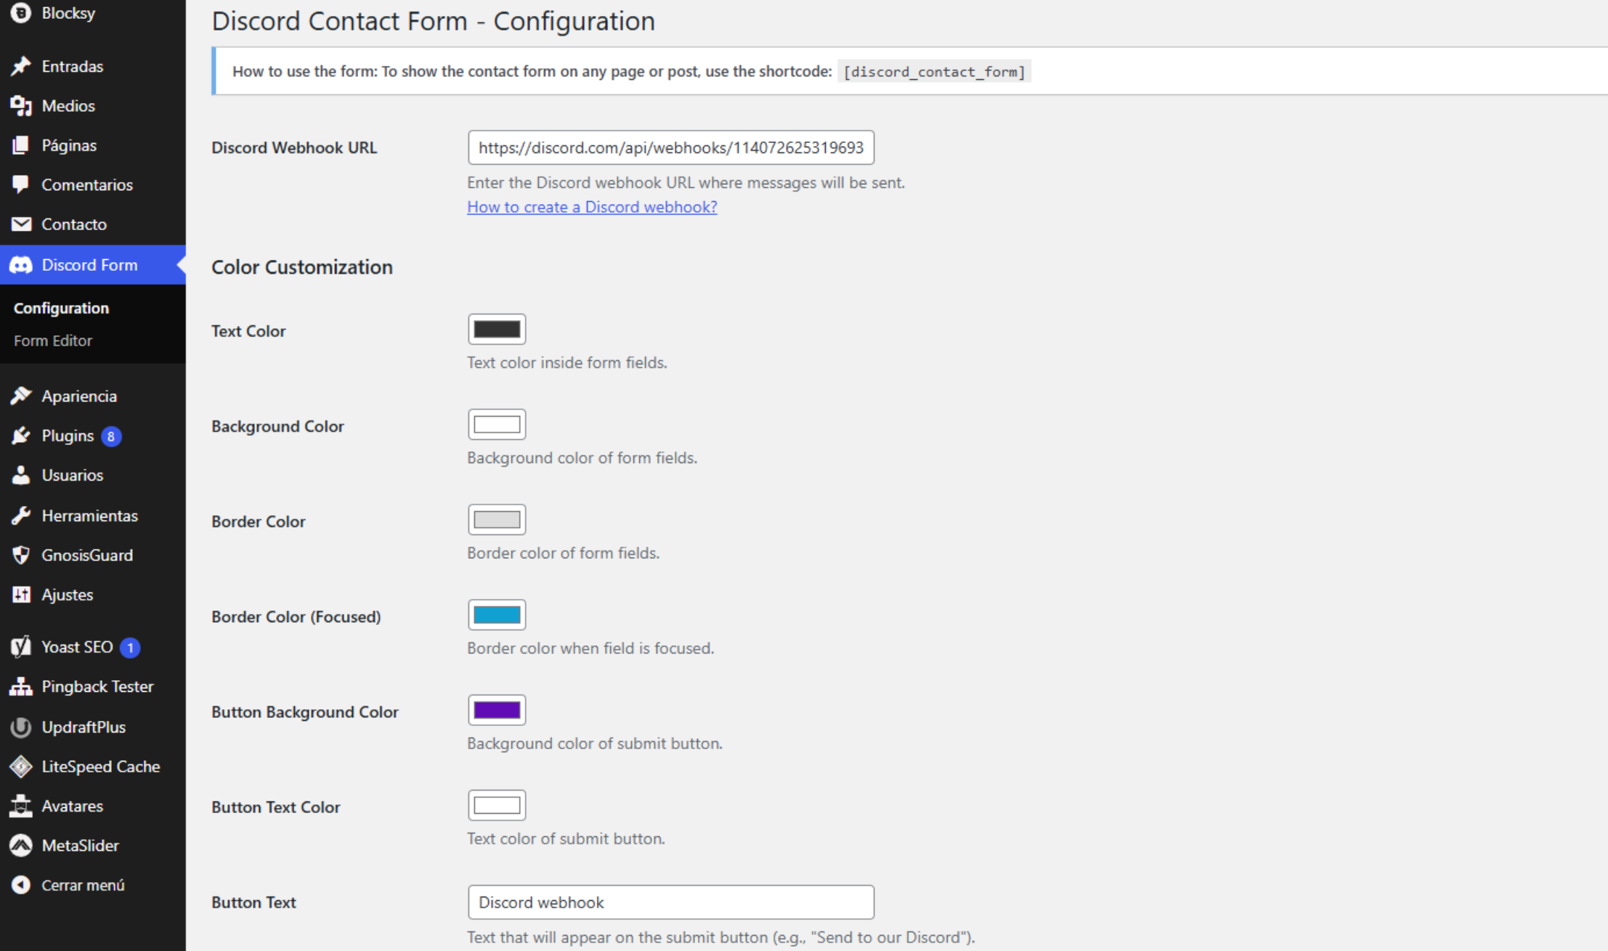
Task: Click the Discord Webhook URL field
Action: 671,147
